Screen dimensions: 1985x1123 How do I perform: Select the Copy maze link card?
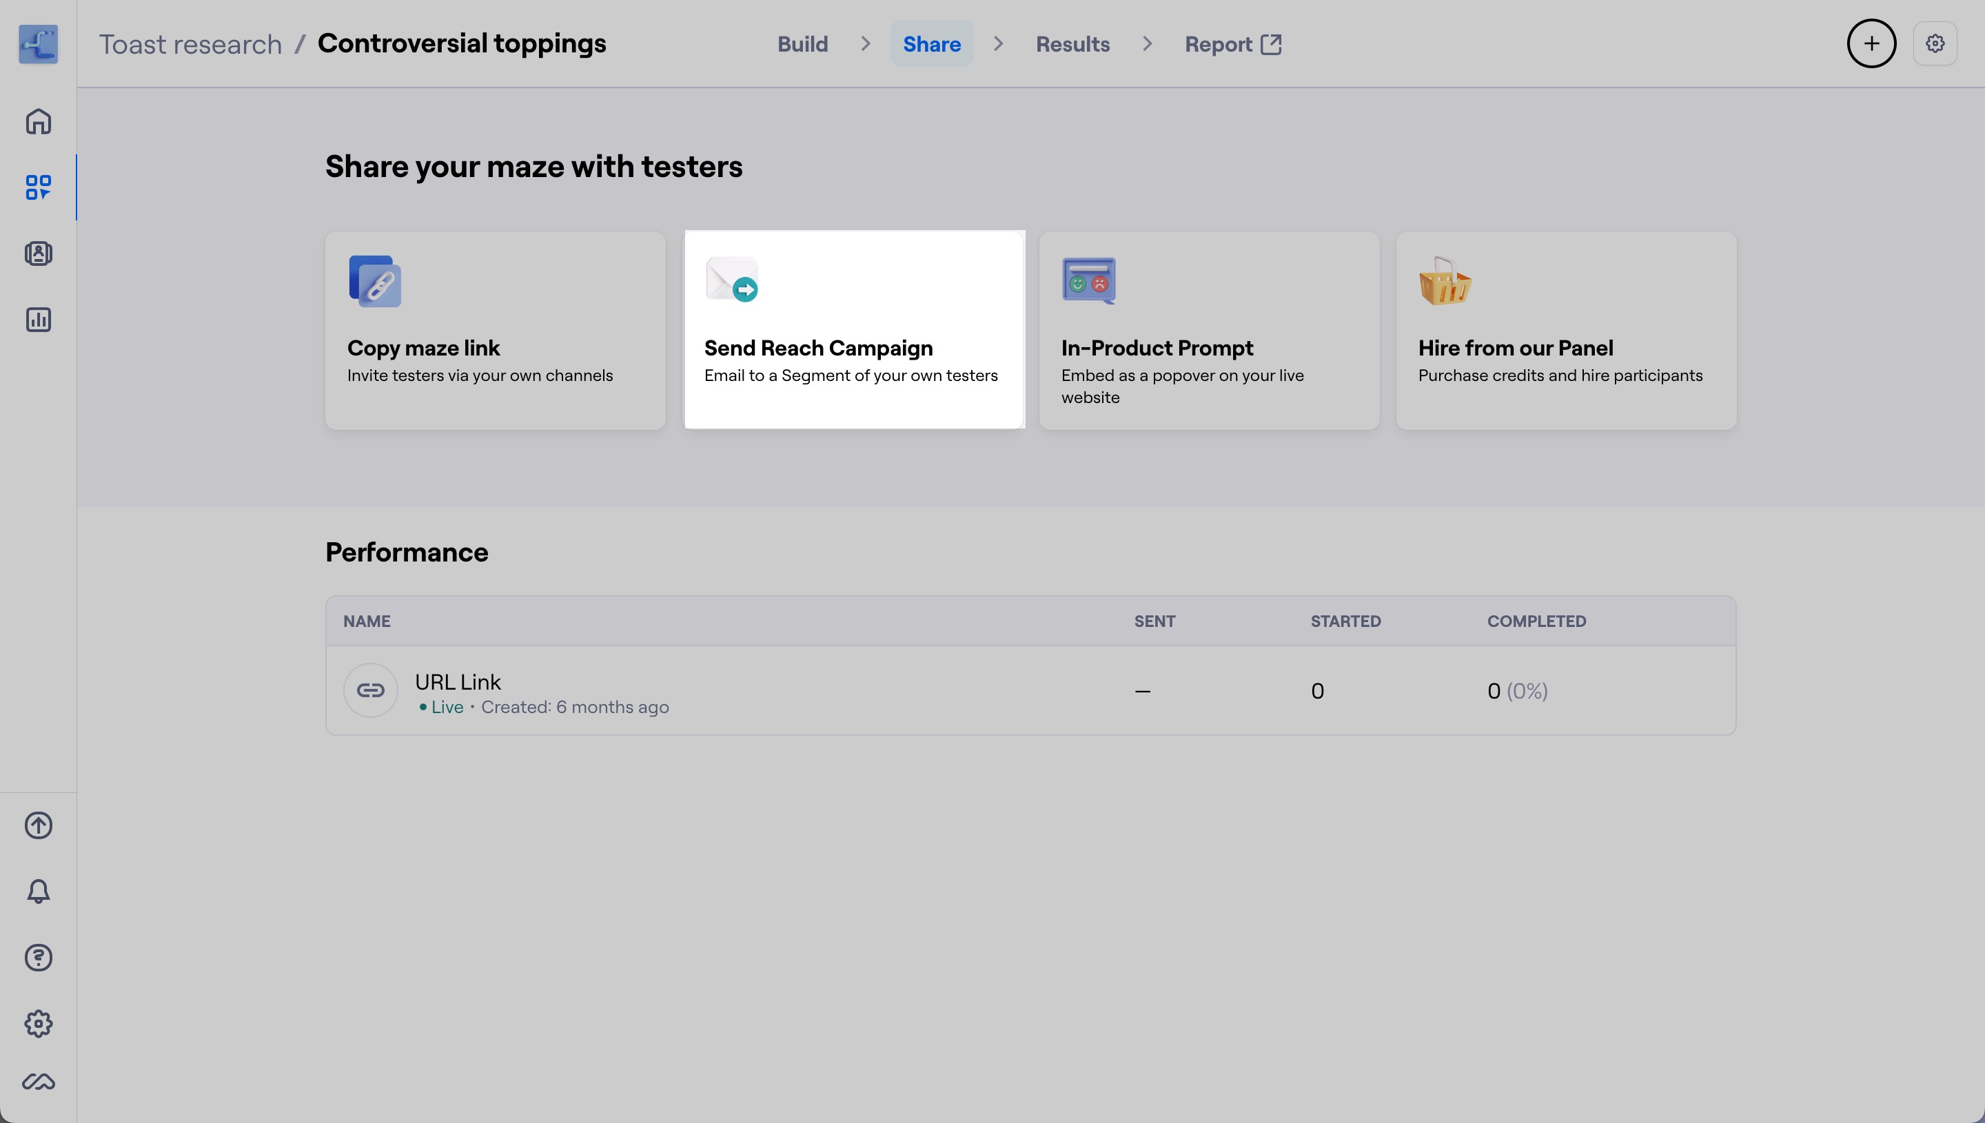496,330
